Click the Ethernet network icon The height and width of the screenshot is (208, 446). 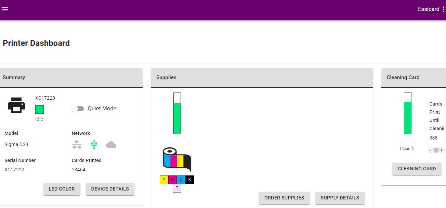tap(77, 145)
